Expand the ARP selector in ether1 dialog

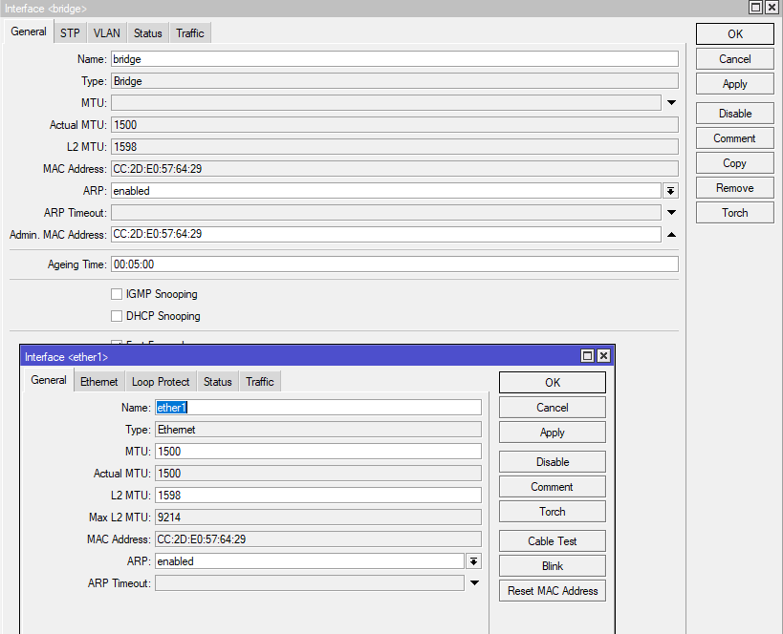pos(473,560)
